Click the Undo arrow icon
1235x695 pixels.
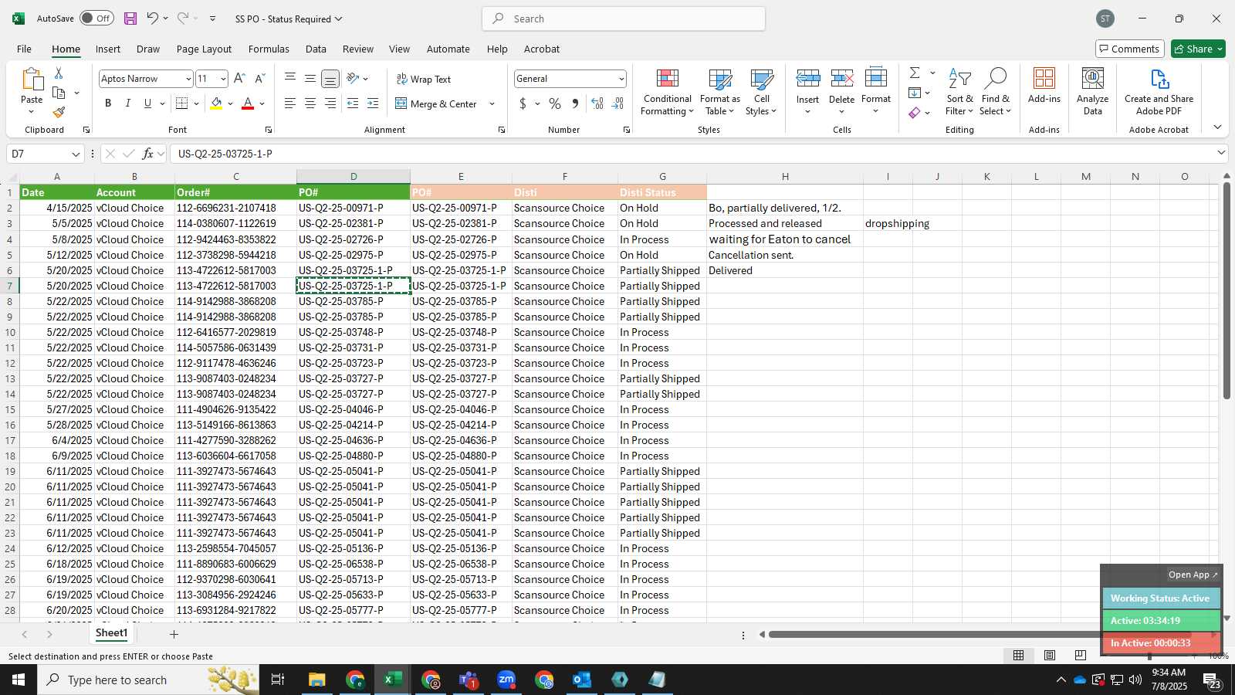(x=152, y=19)
